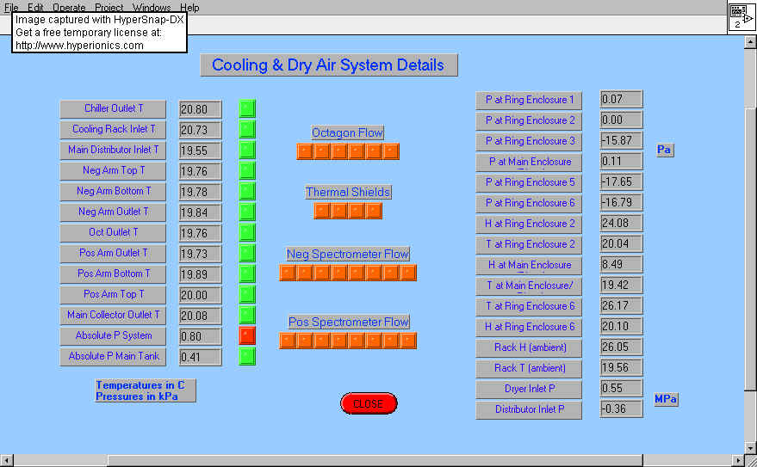Click green indicator next to Chiller Outlet T

[247, 108]
